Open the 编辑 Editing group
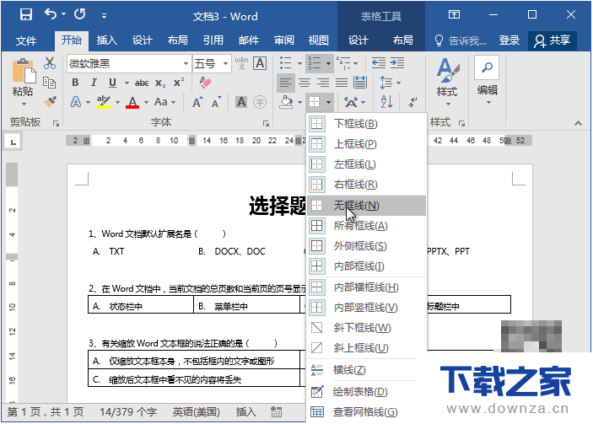Viewport: 593px width, 424px height. [487, 81]
